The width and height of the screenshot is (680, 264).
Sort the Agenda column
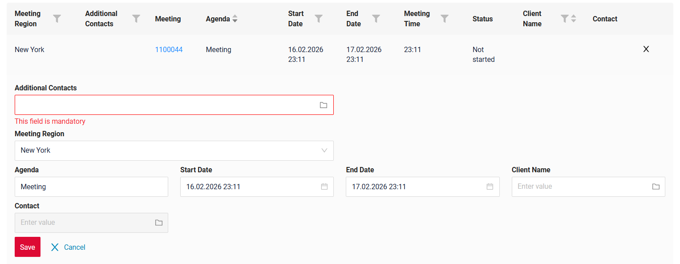point(235,19)
